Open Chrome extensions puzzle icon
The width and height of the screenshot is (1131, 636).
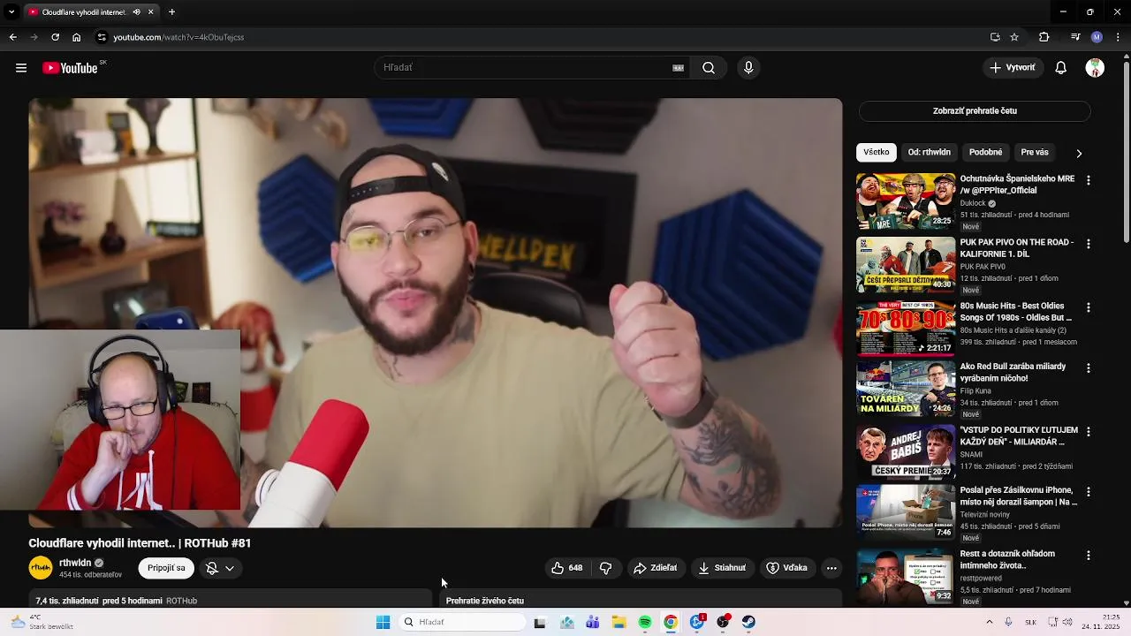[x=1044, y=37]
